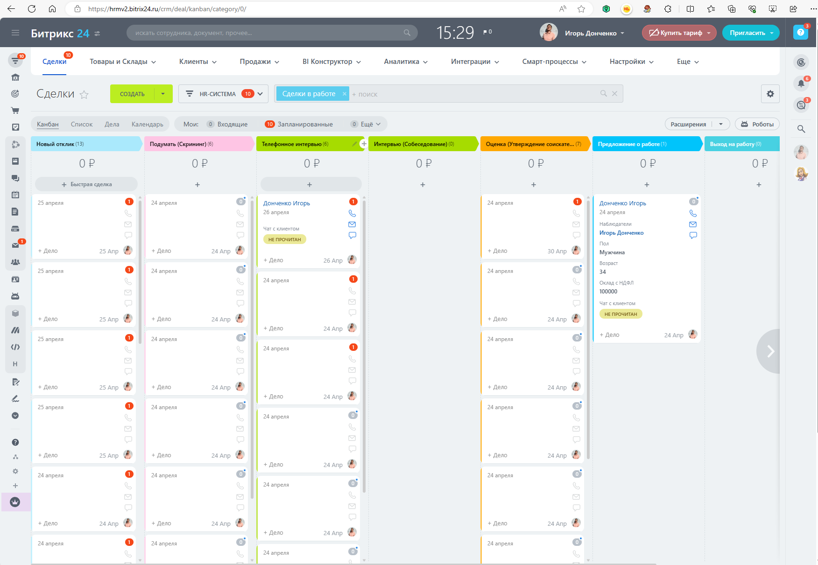Viewport: 818px width, 565px height.
Task: Focus the Bitrix24 global search field
Action: tap(272, 33)
